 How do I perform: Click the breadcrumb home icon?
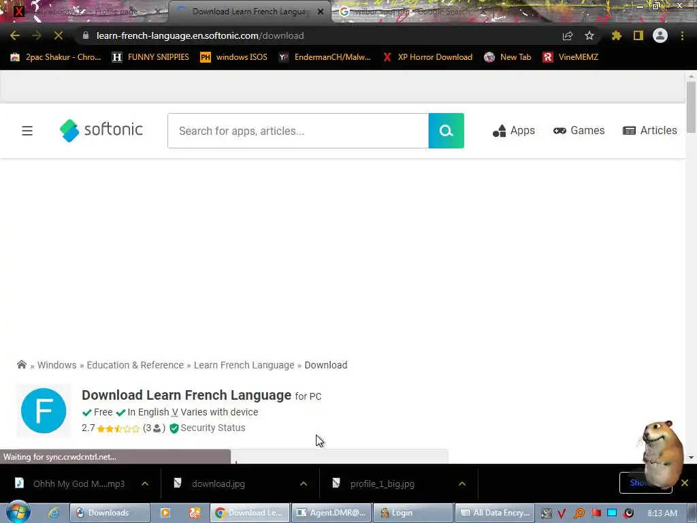(21, 365)
